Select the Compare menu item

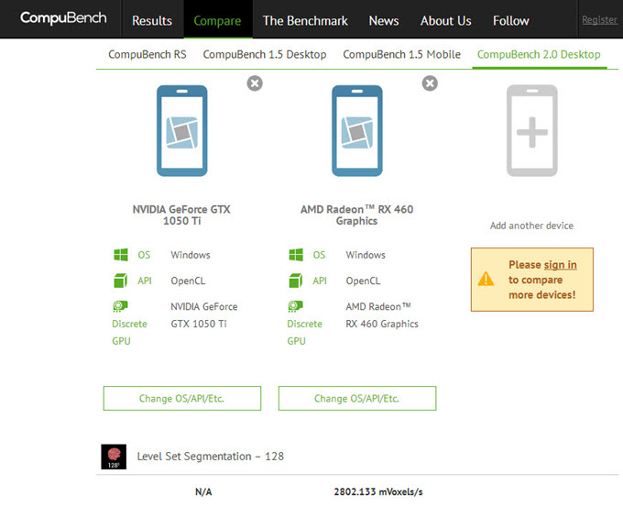pos(217,21)
